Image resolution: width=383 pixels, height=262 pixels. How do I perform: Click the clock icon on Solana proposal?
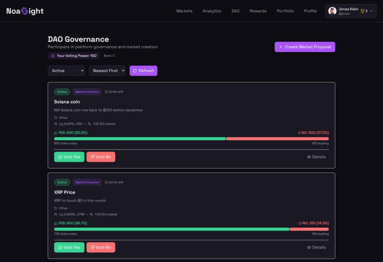tap(106, 92)
